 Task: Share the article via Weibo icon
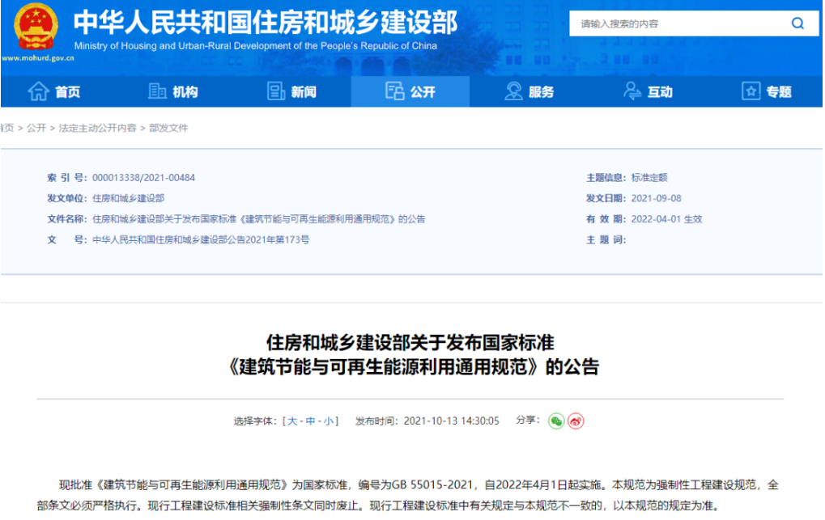click(575, 421)
